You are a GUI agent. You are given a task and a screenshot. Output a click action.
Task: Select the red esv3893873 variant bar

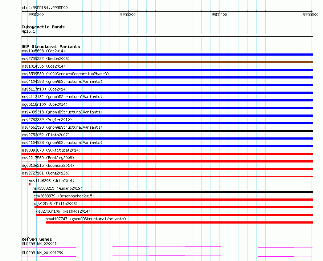coord(167,154)
